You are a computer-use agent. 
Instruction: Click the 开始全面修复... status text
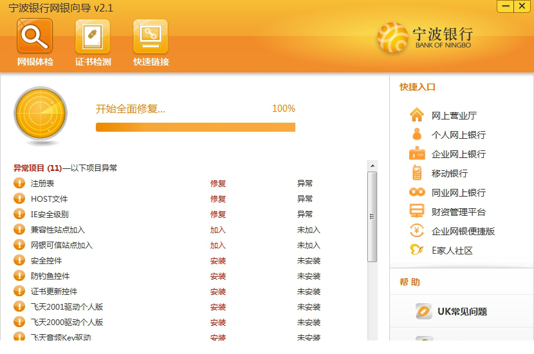(x=130, y=109)
